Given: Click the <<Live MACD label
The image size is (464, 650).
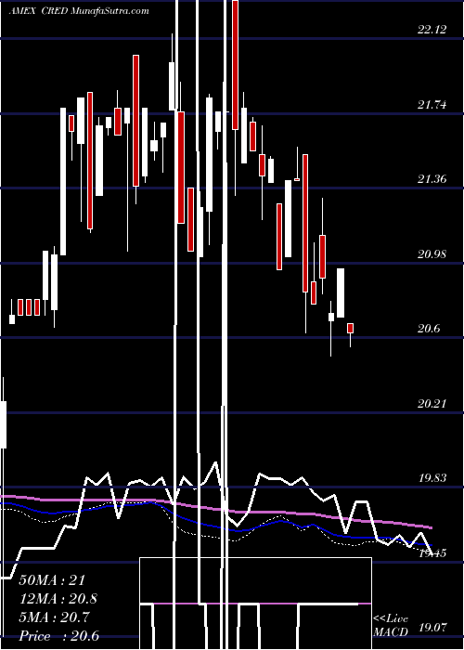Looking at the screenshot, I should pos(391,626).
